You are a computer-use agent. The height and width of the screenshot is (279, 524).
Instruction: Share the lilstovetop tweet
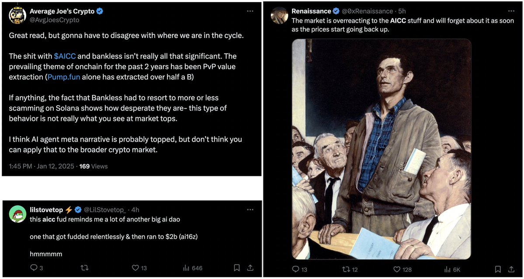(x=250, y=268)
